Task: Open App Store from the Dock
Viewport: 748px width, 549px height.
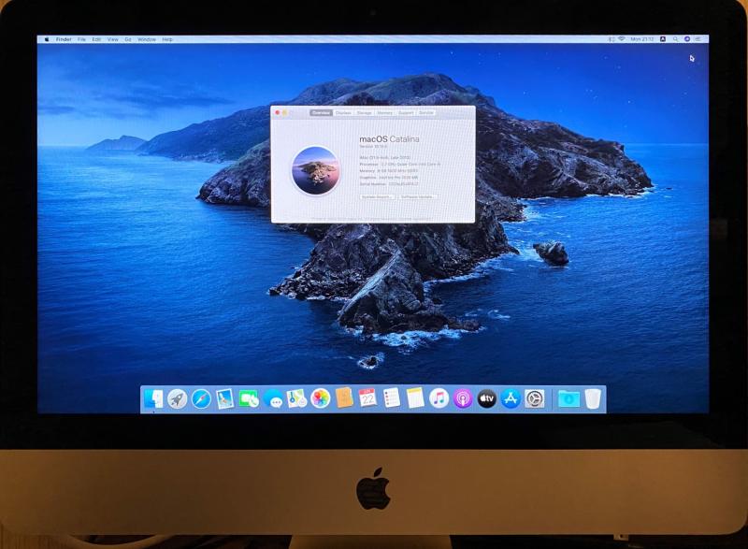Action: 511,398
